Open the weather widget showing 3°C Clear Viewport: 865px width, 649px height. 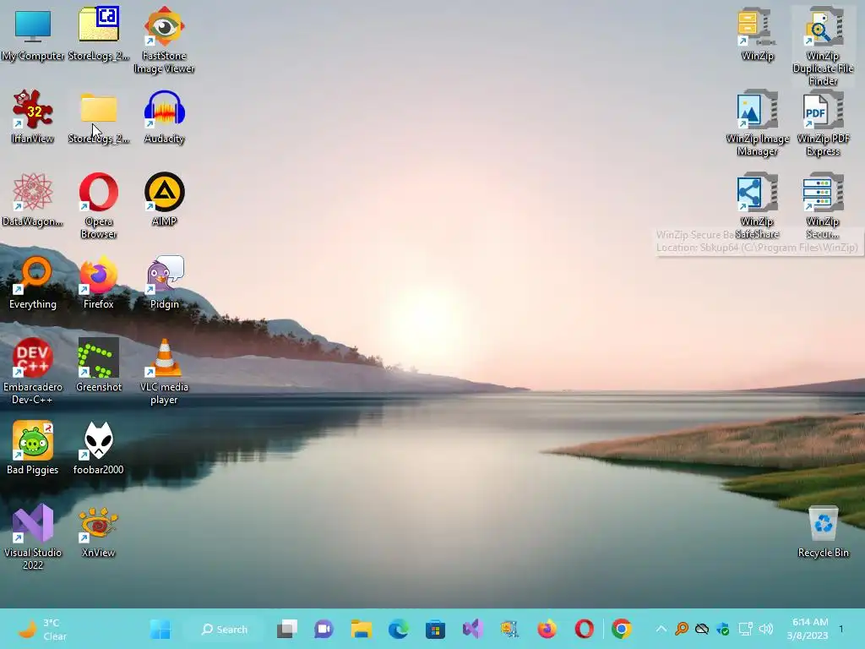(x=43, y=629)
